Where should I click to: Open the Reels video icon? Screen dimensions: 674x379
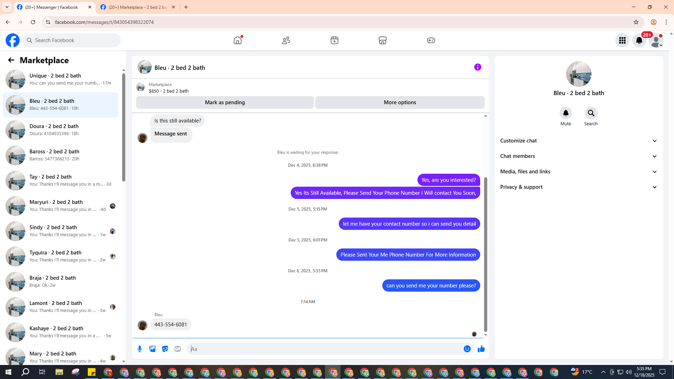[x=335, y=40]
